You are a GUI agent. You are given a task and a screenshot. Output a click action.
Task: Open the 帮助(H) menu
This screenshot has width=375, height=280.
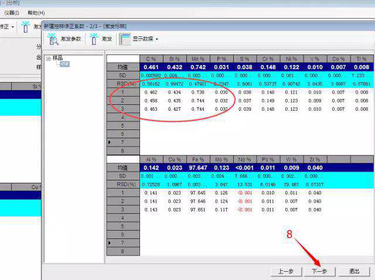[x=36, y=12]
